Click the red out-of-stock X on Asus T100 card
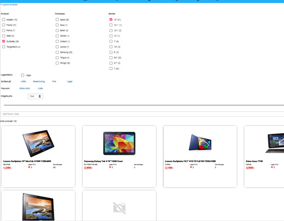Screen dimensions: 284x221 [x=272, y=167]
